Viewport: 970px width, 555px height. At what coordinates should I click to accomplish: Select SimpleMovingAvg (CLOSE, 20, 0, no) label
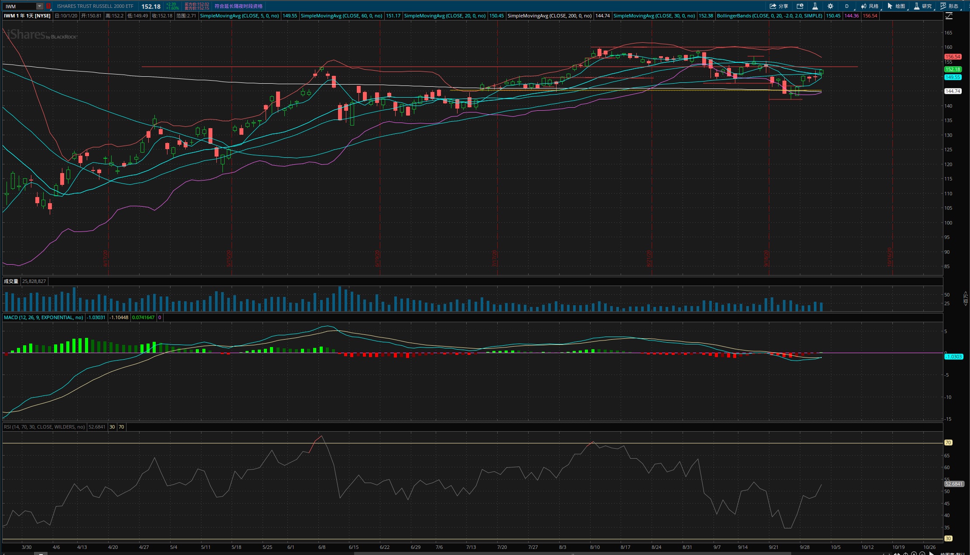tap(445, 16)
